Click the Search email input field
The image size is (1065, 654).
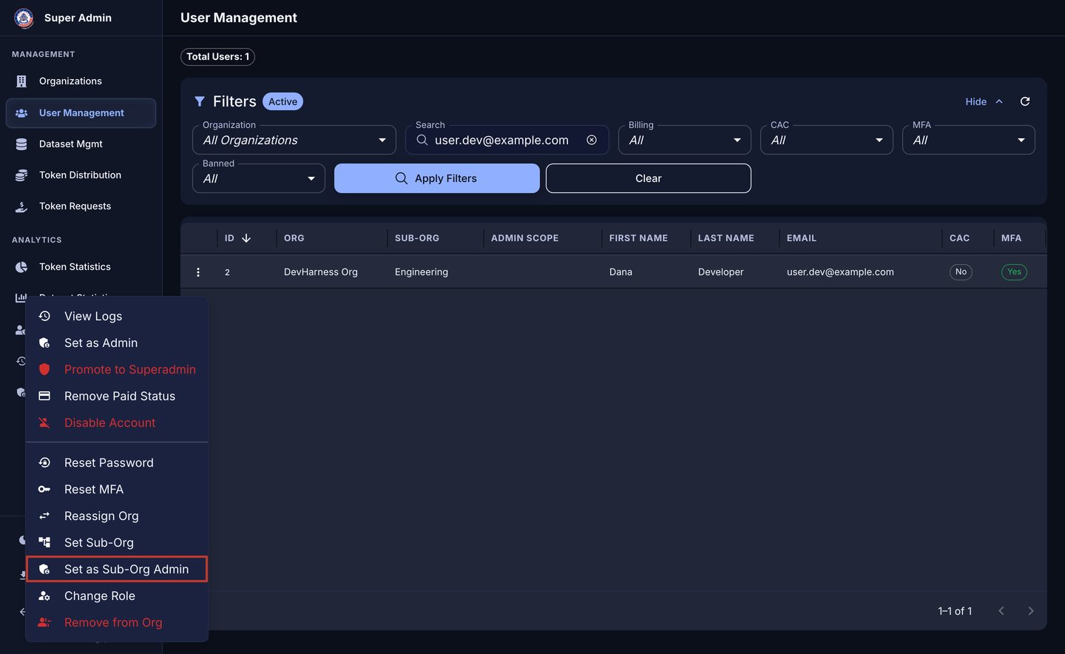(507, 140)
